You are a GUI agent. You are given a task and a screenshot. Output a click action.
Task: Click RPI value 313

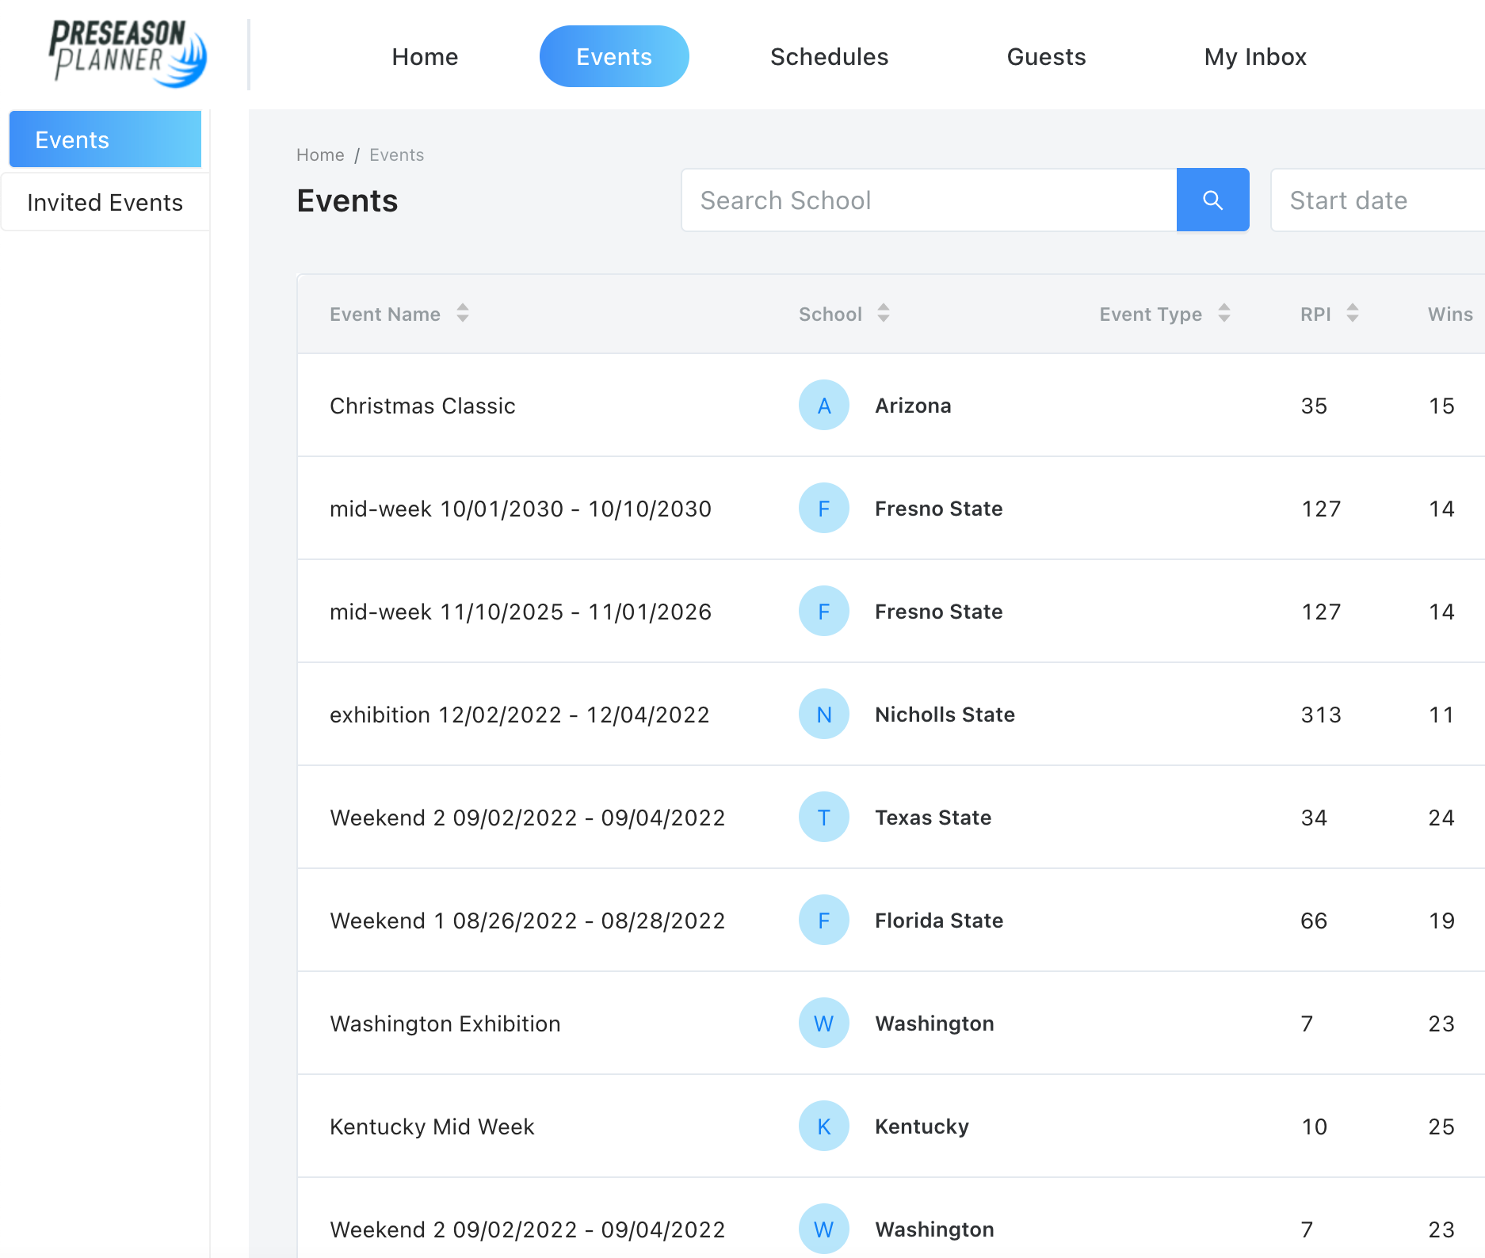click(x=1321, y=715)
